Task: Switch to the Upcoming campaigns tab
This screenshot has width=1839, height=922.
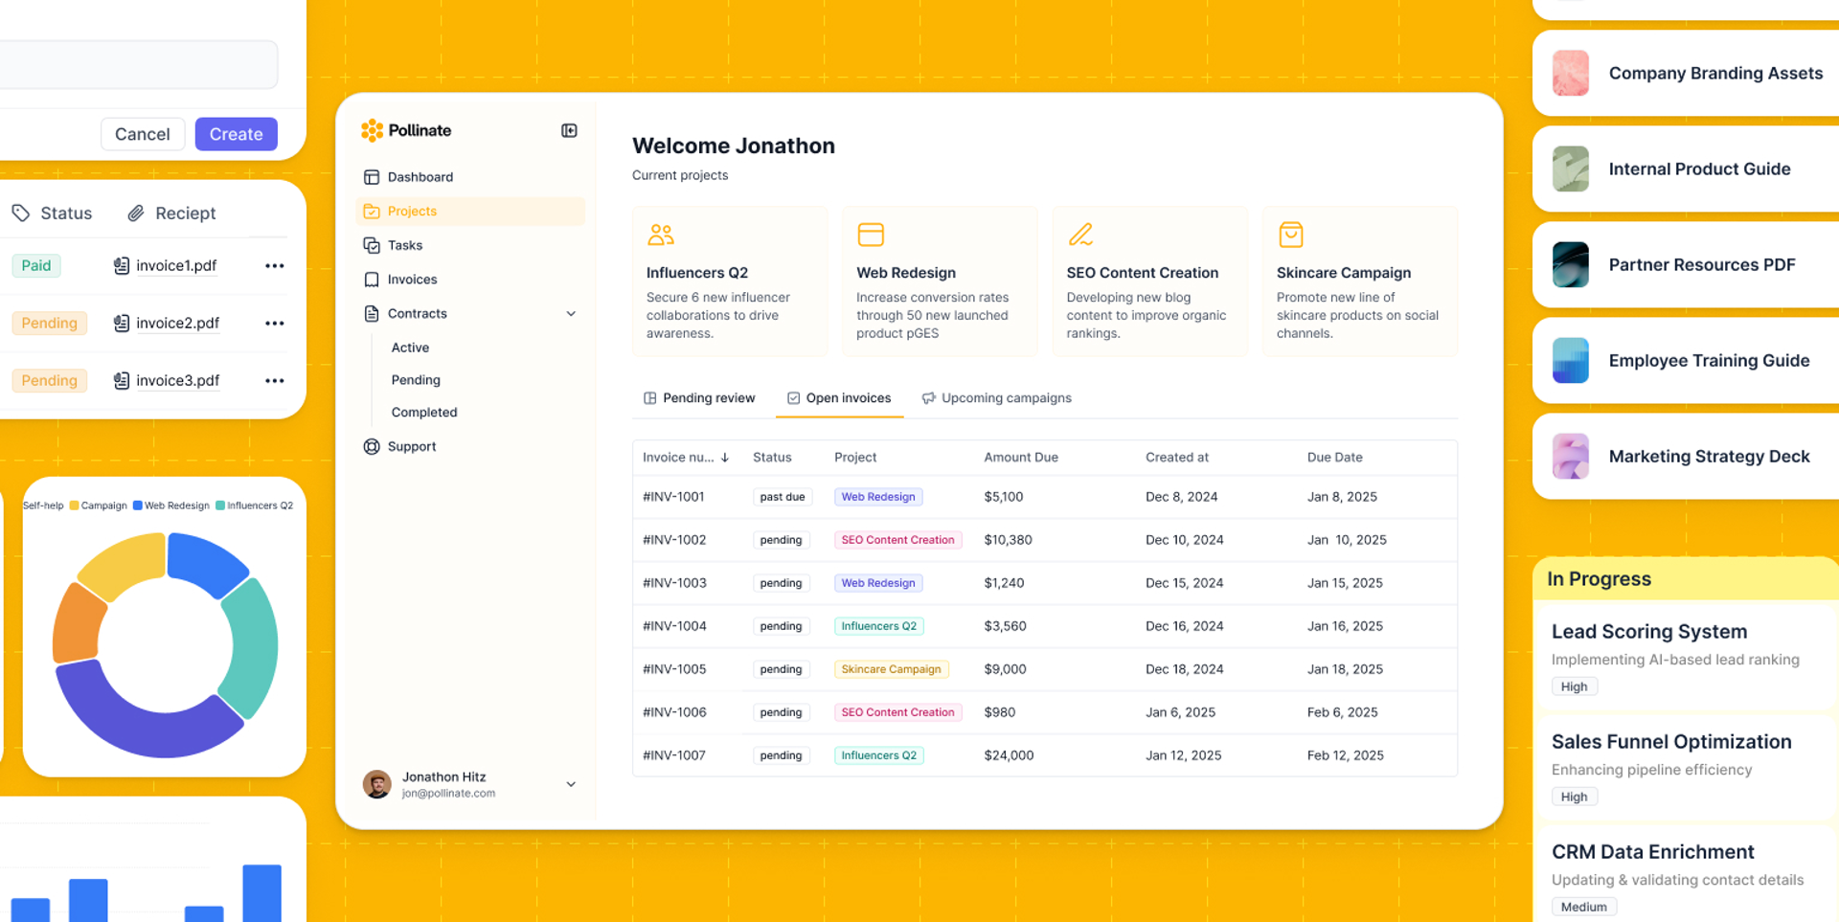Action: 996,398
